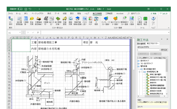
Task: Open the ファイル menu
Action: pyautogui.click(x=10, y=13)
